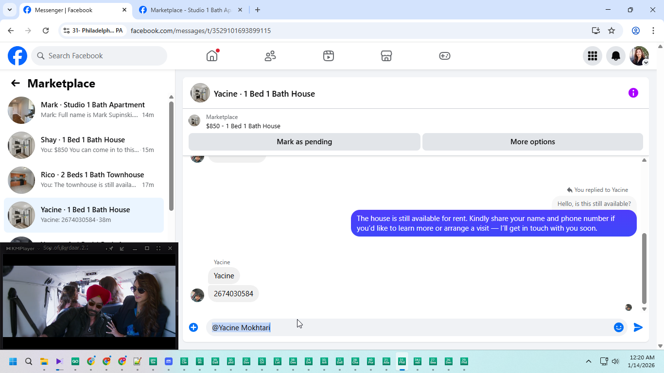Close the Messenger | Facebook tab
The image size is (664, 373).
coord(125,10)
